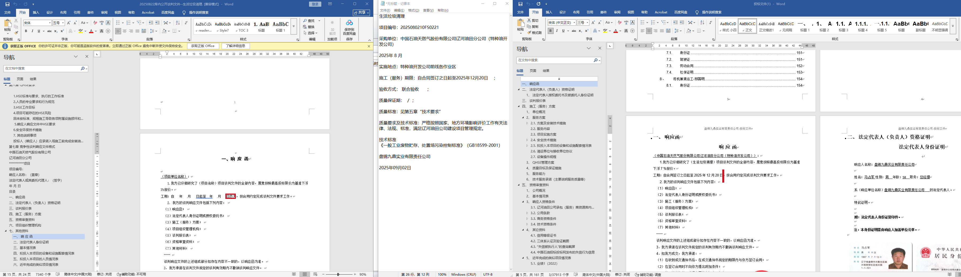Open 插入 tab in left Word
The width and height of the screenshot is (961, 277).
point(36,12)
